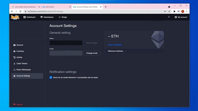Open the Dashboard page
Image resolution: width=198 pixels, height=111 pixels.
point(29,17)
